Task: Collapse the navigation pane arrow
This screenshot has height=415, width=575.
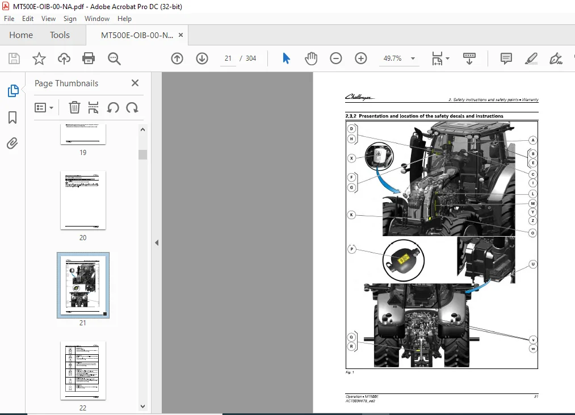Action: click(157, 242)
